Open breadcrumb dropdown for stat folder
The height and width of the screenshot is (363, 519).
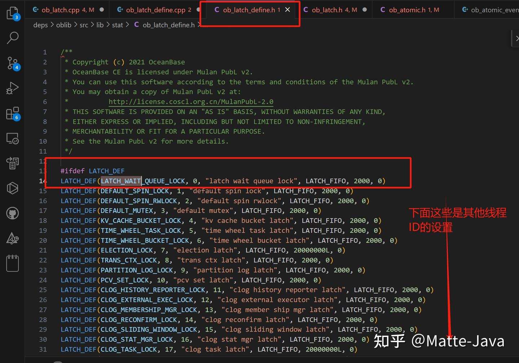pyautogui.click(x=117, y=25)
